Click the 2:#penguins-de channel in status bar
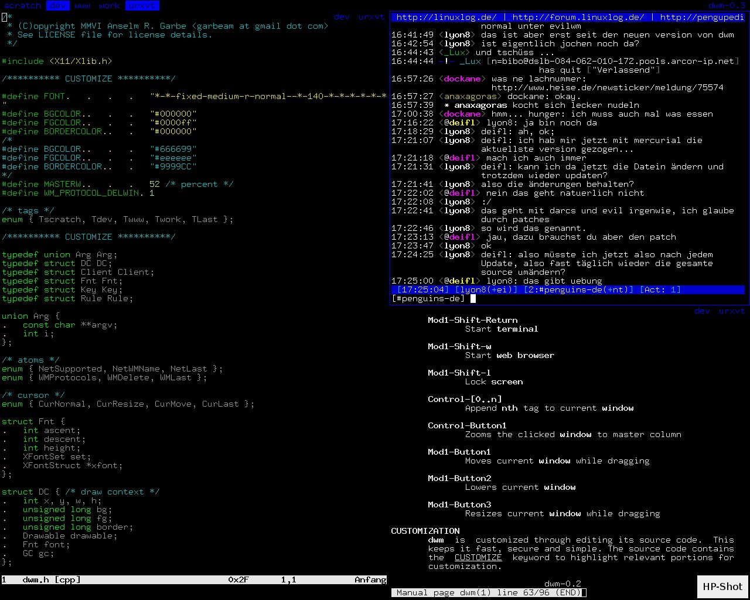The image size is (750, 600). [x=578, y=289]
